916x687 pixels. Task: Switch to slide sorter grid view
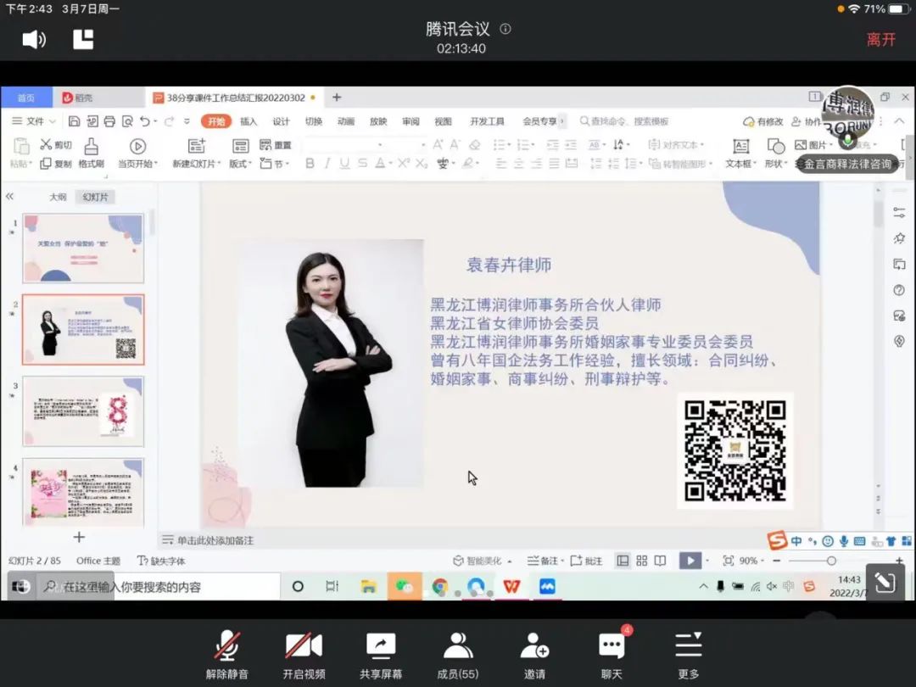point(642,561)
